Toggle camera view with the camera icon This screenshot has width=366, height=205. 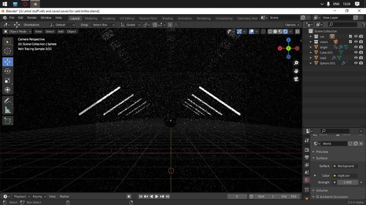pyautogui.click(x=296, y=79)
